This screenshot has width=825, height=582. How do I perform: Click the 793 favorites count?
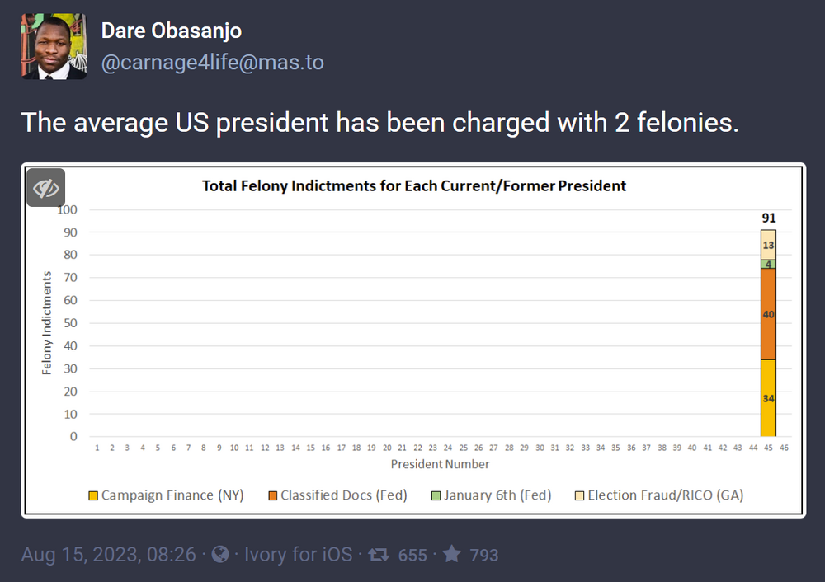(484, 555)
